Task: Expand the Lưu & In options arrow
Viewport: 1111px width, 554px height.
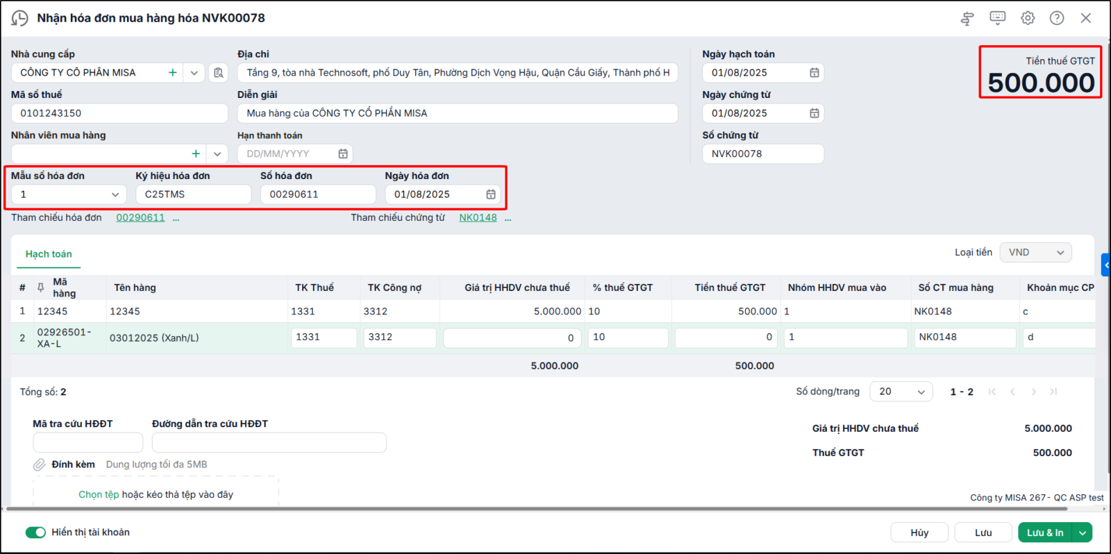Action: point(1083,533)
